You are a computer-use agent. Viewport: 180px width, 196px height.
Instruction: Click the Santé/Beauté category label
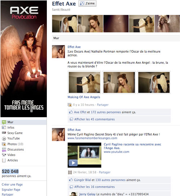tap(61, 10)
